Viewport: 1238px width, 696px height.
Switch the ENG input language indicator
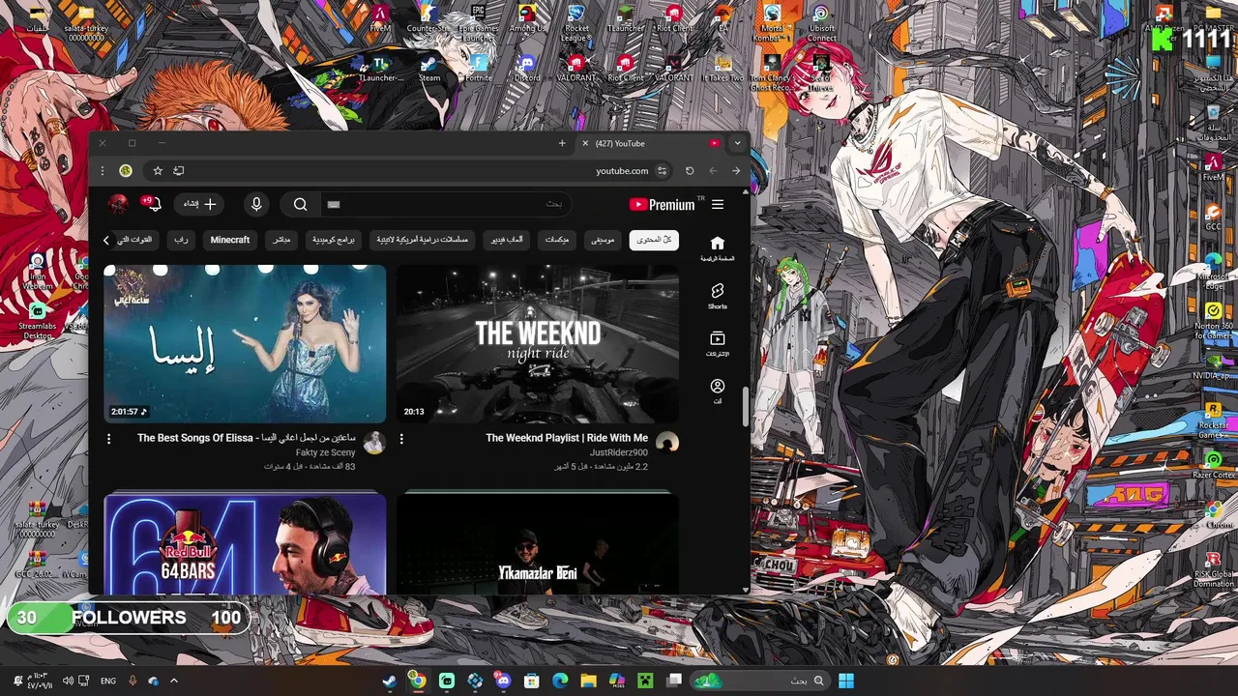point(108,681)
